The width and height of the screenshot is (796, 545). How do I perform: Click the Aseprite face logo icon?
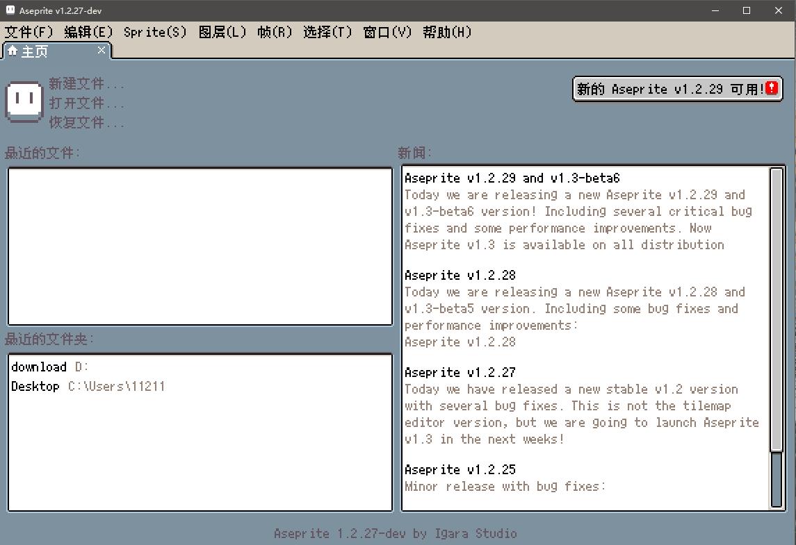[x=24, y=101]
